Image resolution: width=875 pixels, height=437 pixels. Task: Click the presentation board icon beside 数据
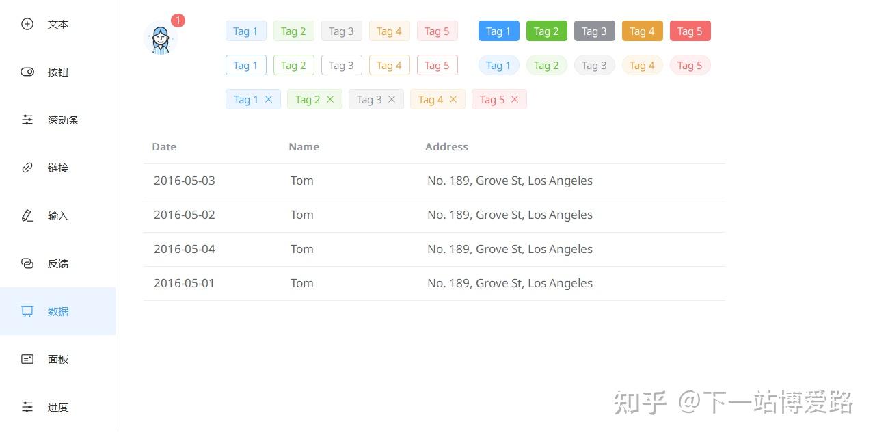click(x=27, y=311)
